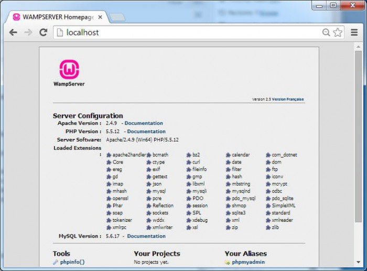Click the puzzle icon beside zlib

[x=268, y=227]
